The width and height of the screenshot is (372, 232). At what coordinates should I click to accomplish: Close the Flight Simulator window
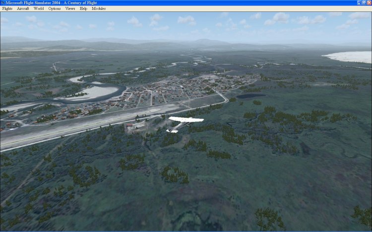[x=369, y=3]
